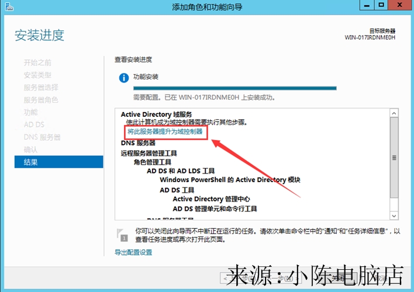The height and width of the screenshot is (292, 414).
Task: Click the 查看安装进度 heading text
Action: coord(133,60)
